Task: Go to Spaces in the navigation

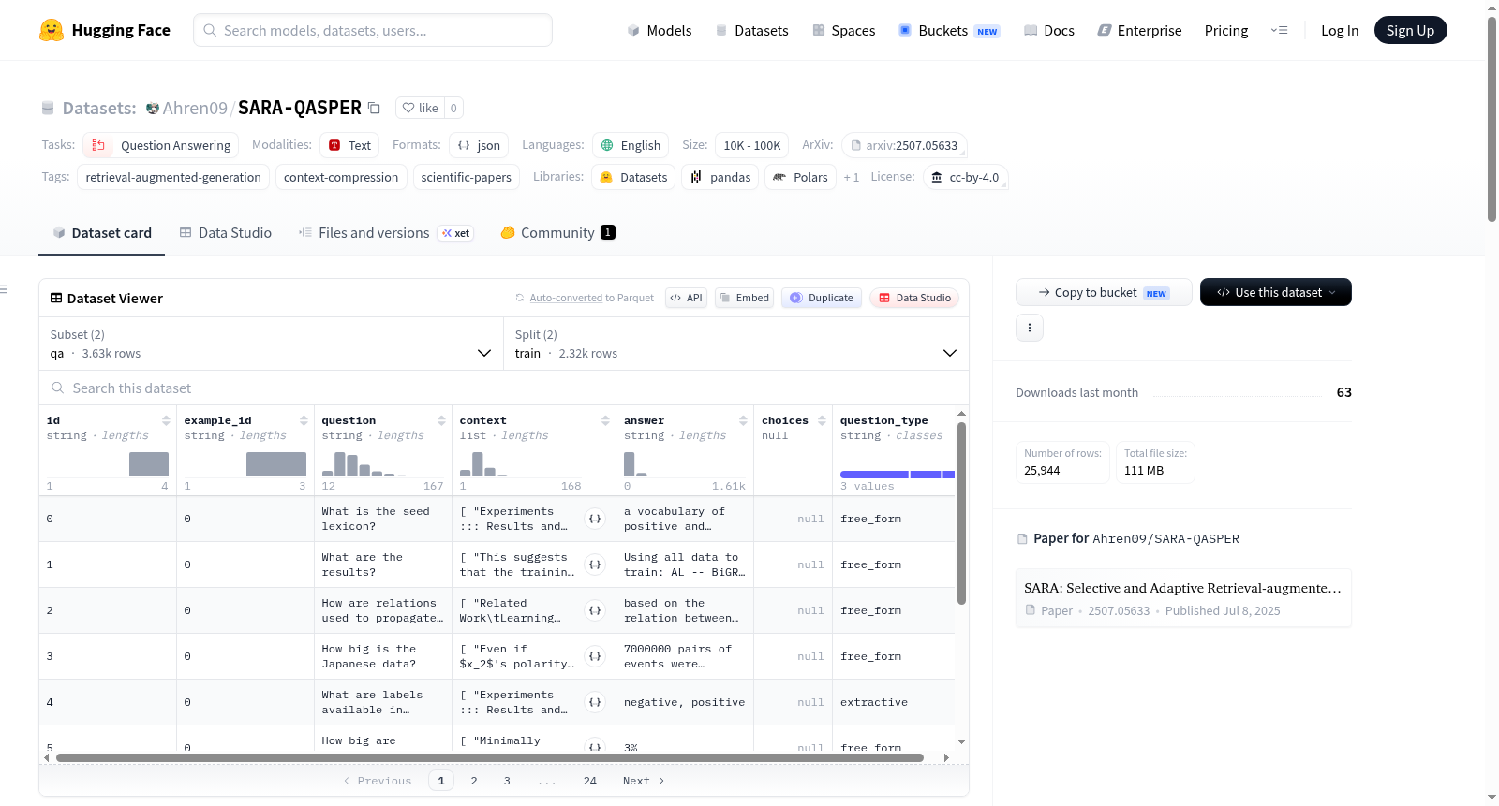Action: 844,30
